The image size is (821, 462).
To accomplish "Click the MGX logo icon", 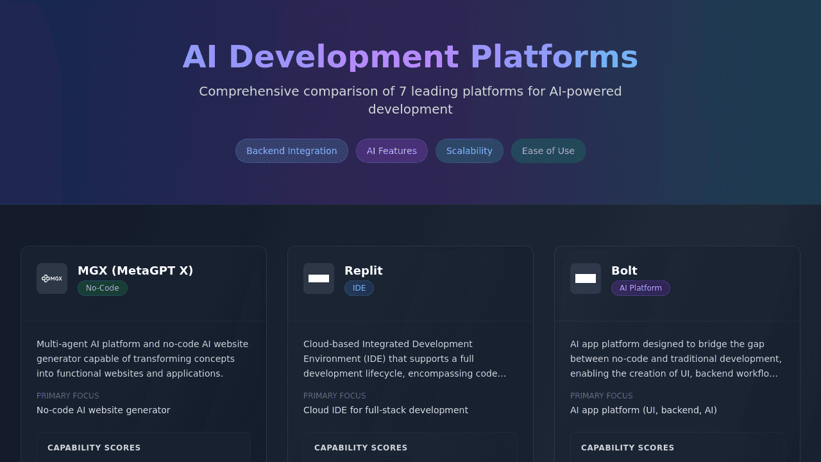I will tap(52, 278).
